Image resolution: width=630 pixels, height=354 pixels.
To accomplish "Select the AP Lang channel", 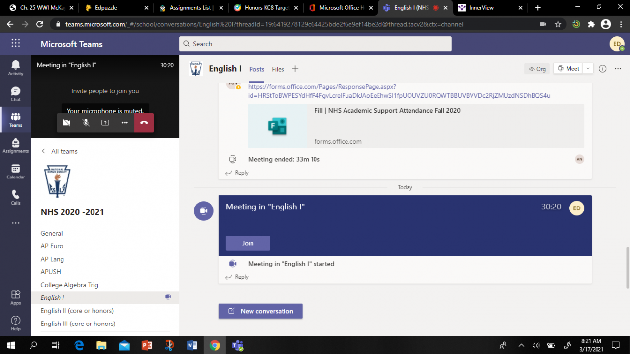I will (x=52, y=259).
